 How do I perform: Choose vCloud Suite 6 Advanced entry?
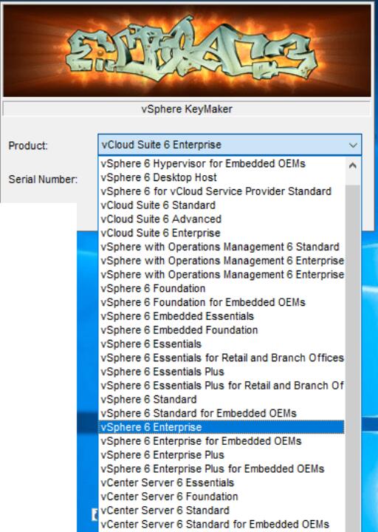221,219
